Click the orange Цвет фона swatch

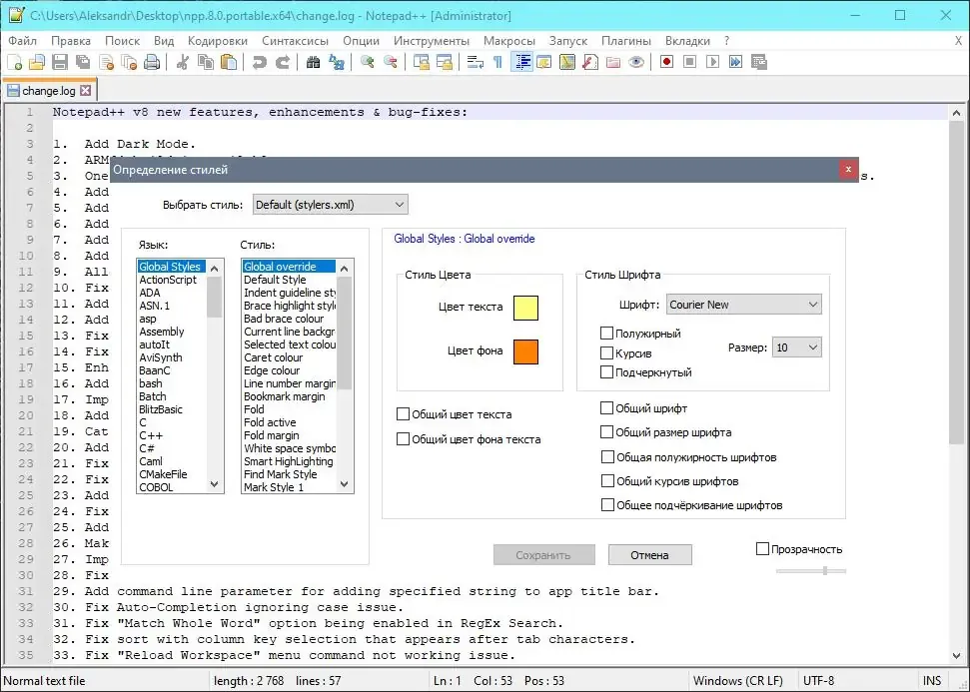(525, 351)
